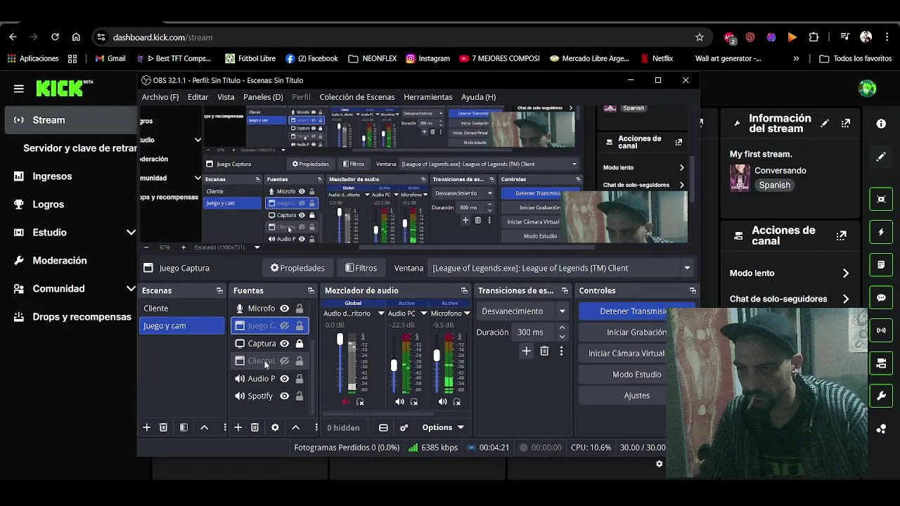Select the Cliente scene in Escenas
The height and width of the screenshot is (506, 900).
click(181, 309)
